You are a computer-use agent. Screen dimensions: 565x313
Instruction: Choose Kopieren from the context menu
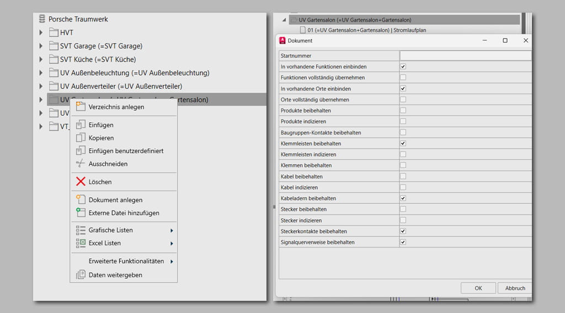[101, 138]
